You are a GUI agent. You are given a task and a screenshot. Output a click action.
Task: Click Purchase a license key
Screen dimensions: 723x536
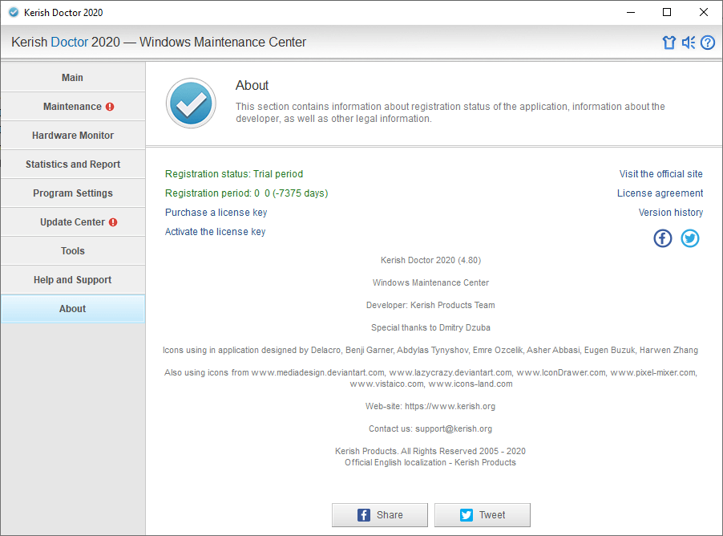[216, 213]
